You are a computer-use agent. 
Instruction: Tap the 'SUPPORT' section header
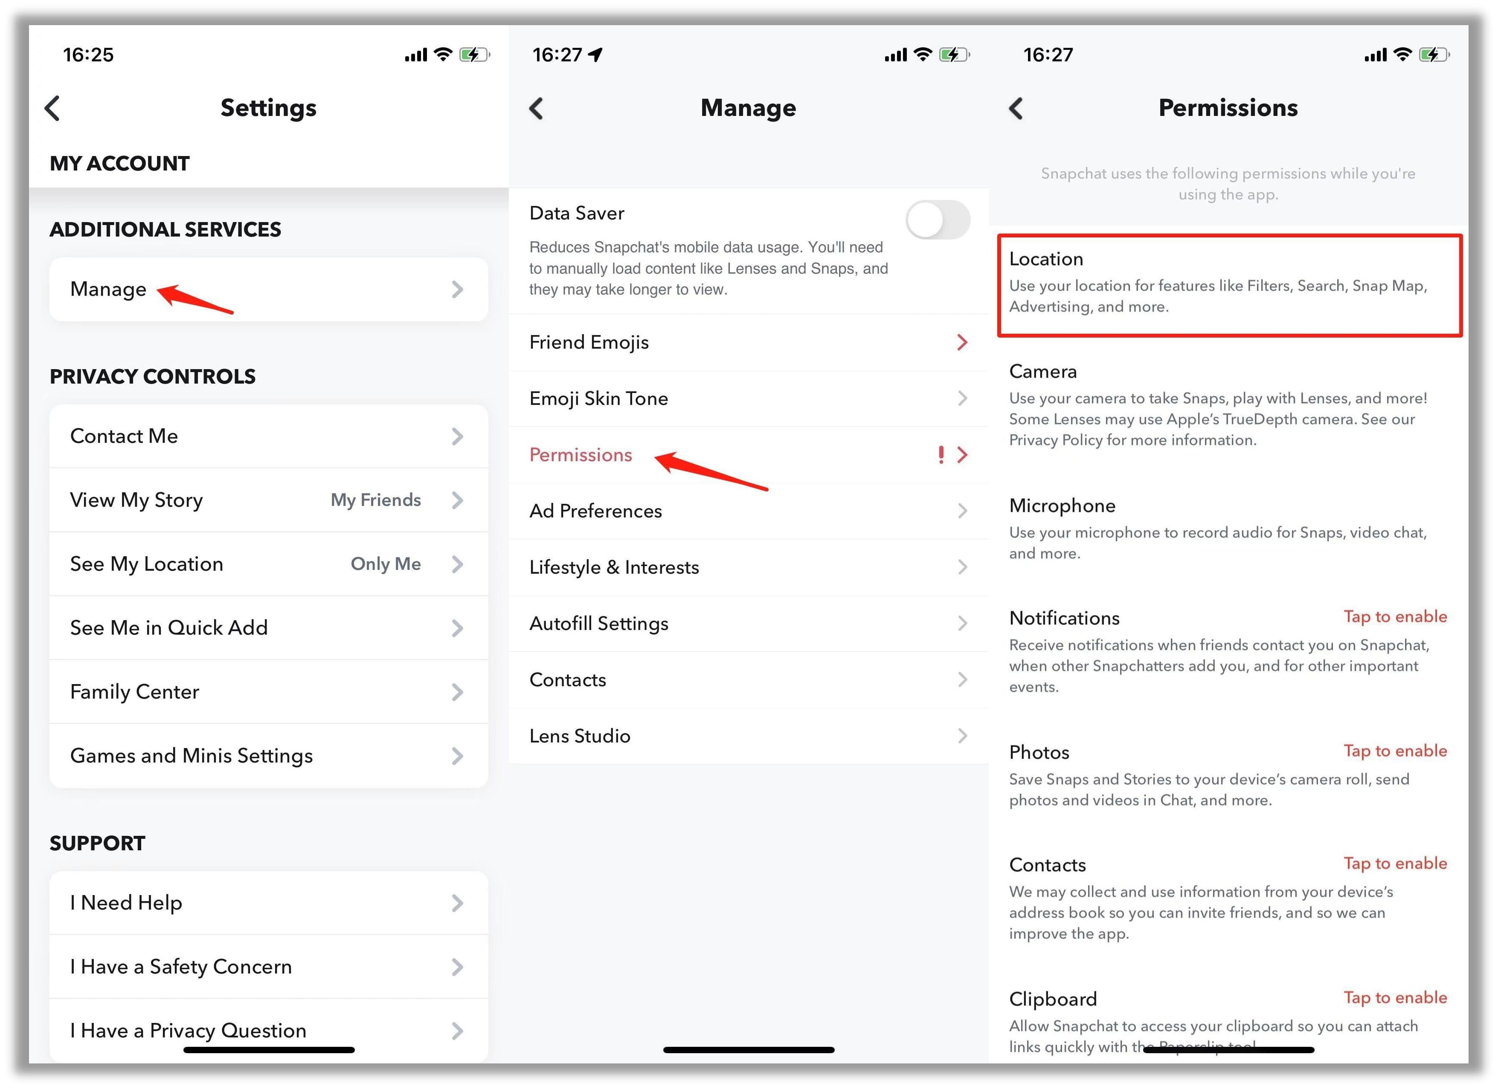tap(97, 843)
